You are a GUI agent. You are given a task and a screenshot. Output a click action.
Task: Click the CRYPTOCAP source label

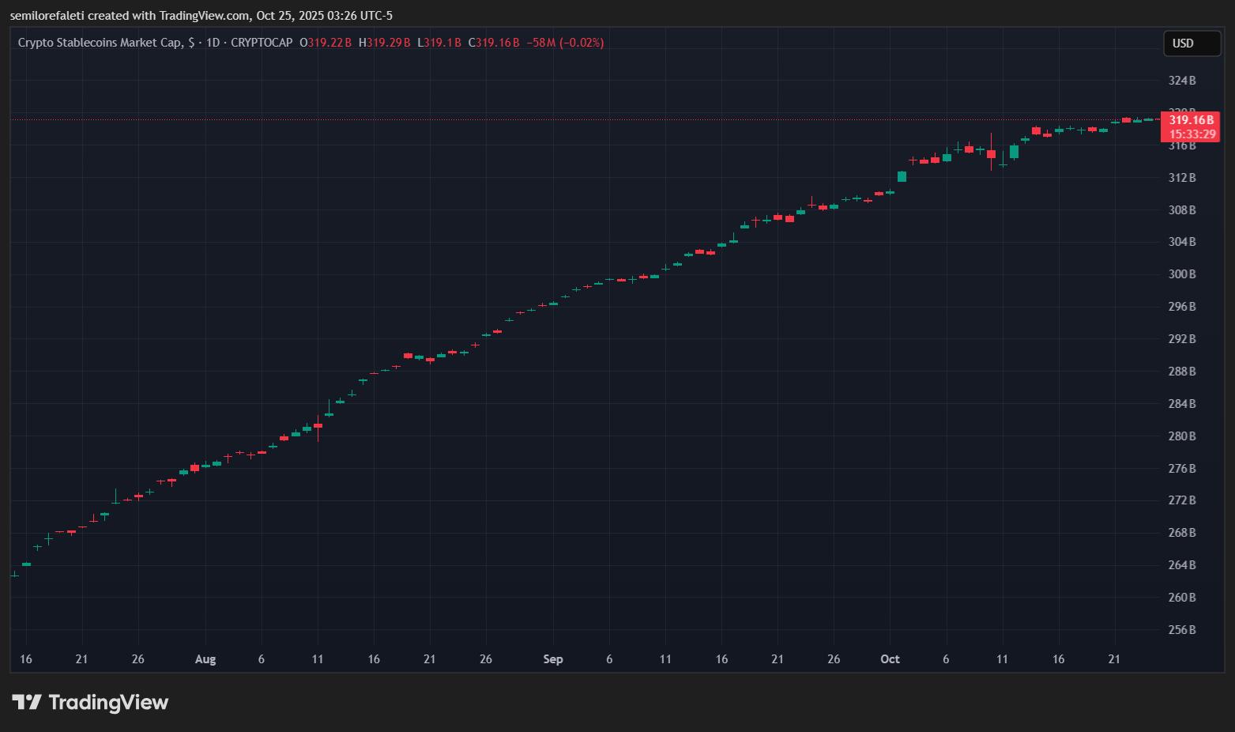(x=262, y=43)
